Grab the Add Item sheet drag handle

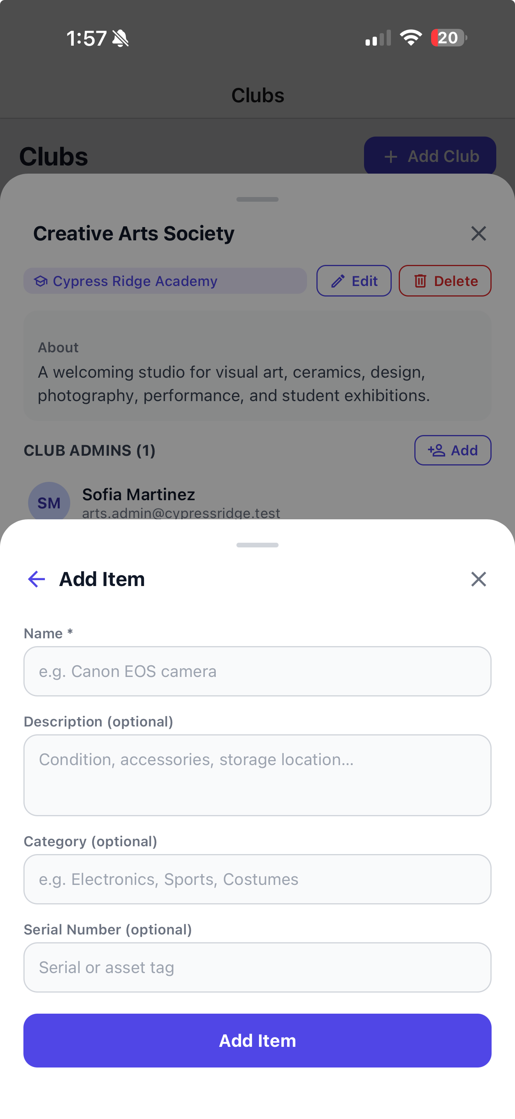pyautogui.click(x=257, y=545)
